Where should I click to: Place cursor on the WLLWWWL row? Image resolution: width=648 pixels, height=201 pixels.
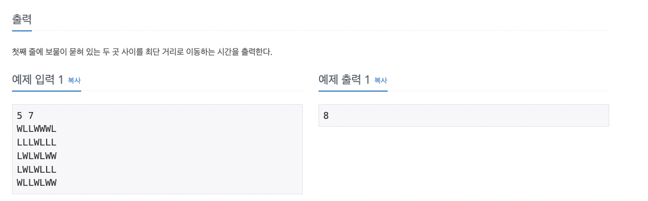(x=37, y=129)
